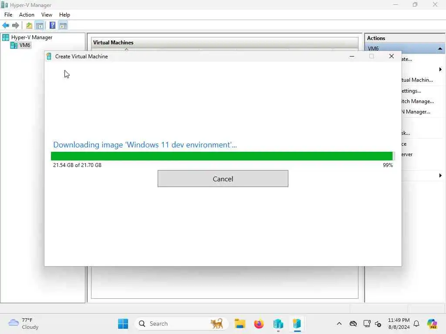Open the File menu

[8, 15]
